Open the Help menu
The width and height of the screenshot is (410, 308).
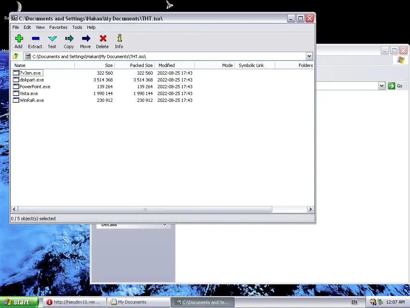(91, 27)
